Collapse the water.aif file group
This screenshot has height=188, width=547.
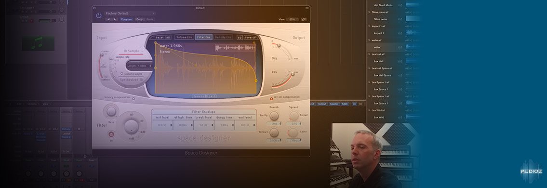pos(369,40)
